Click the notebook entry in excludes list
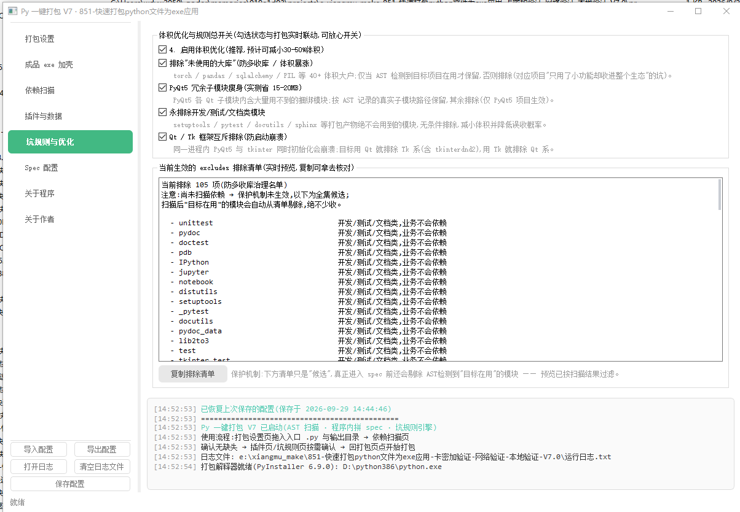740x512 pixels. [x=309, y=282]
